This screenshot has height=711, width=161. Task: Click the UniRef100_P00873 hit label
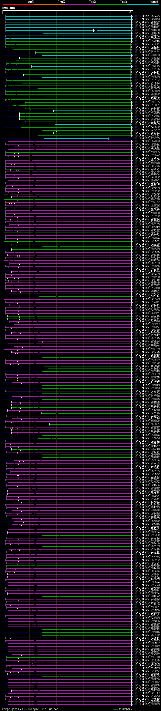pos(147,19)
